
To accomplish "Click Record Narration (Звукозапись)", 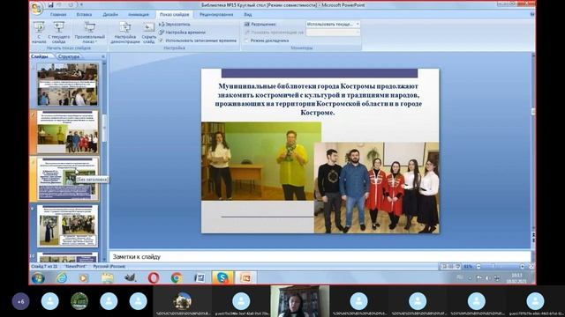I will pyautogui.click(x=175, y=24).
